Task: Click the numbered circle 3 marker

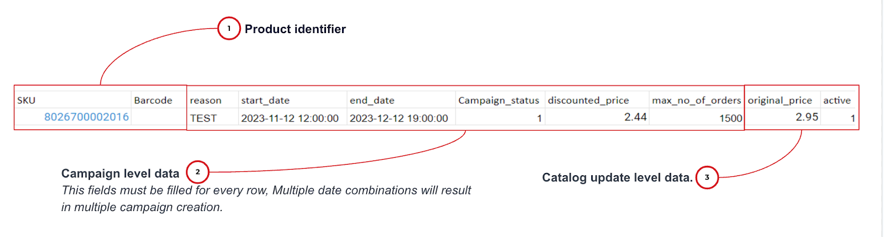Action: [x=707, y=177]
